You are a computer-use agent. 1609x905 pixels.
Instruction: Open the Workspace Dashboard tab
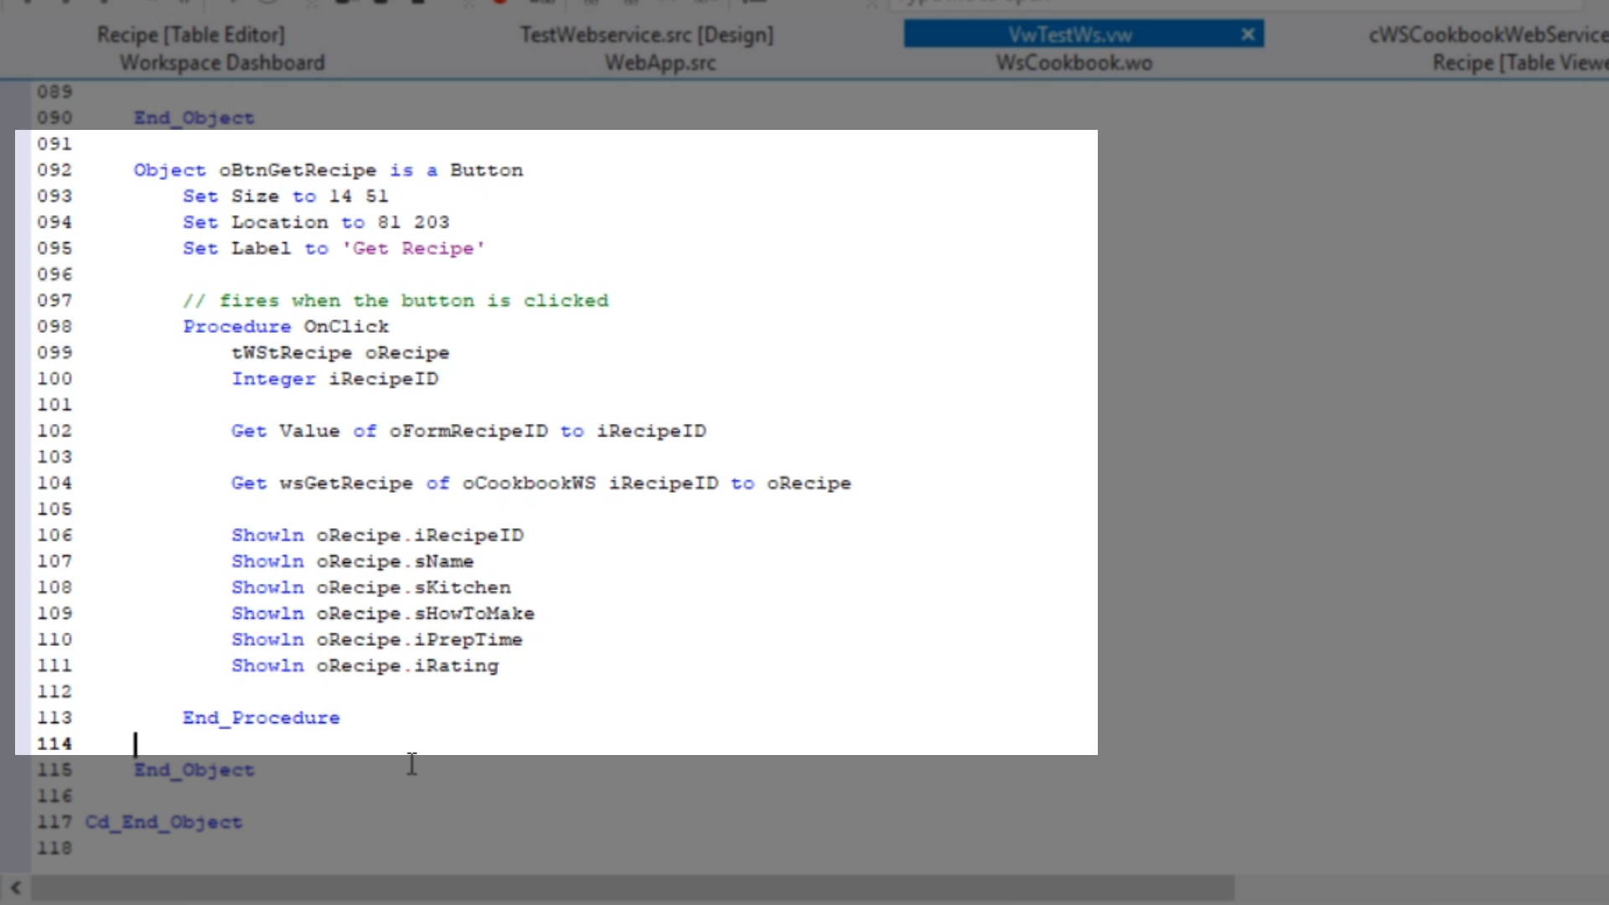(222, 63)
